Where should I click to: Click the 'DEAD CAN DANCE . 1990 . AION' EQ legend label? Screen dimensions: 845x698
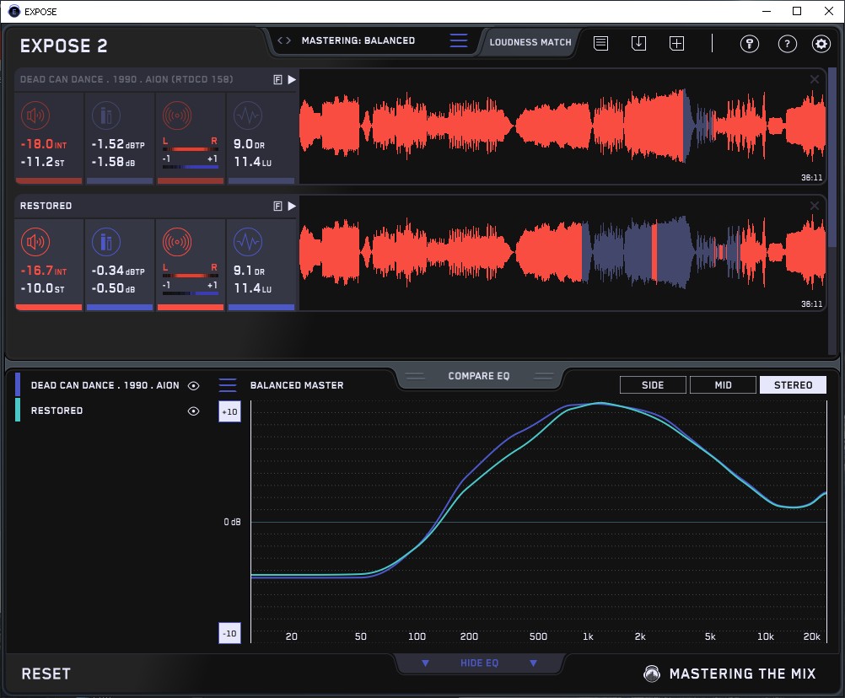[x=105, y=385]
